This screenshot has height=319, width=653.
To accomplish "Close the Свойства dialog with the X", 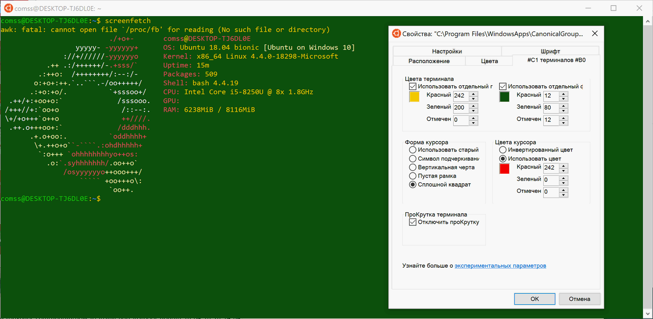I will point(595,34).
